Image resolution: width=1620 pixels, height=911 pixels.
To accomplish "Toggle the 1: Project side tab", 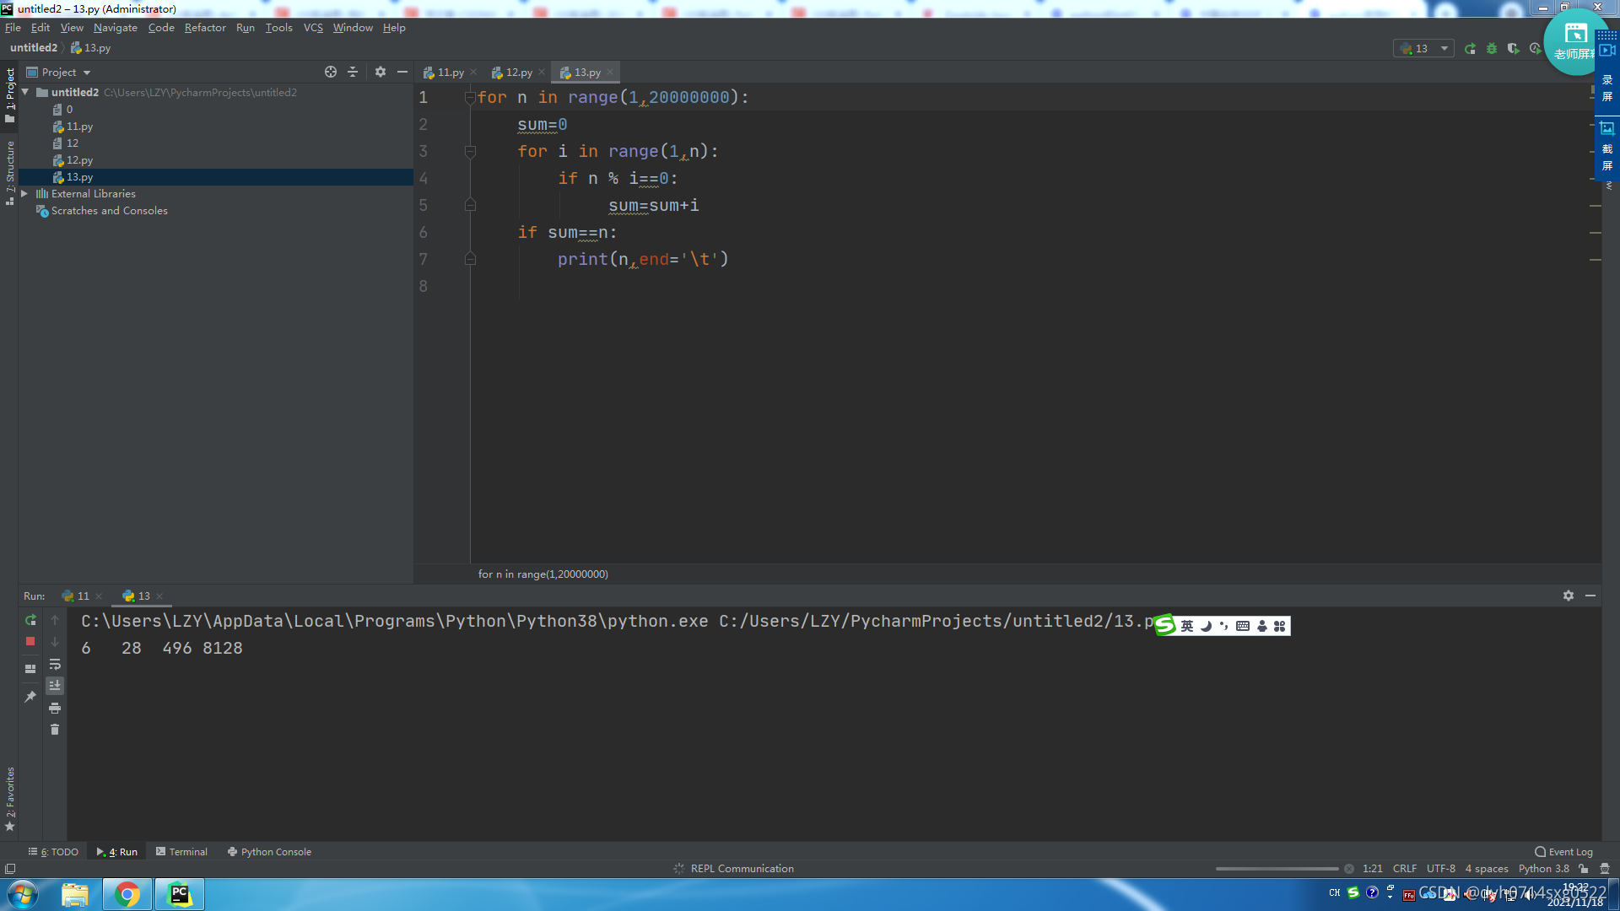I will coord(10,95).
